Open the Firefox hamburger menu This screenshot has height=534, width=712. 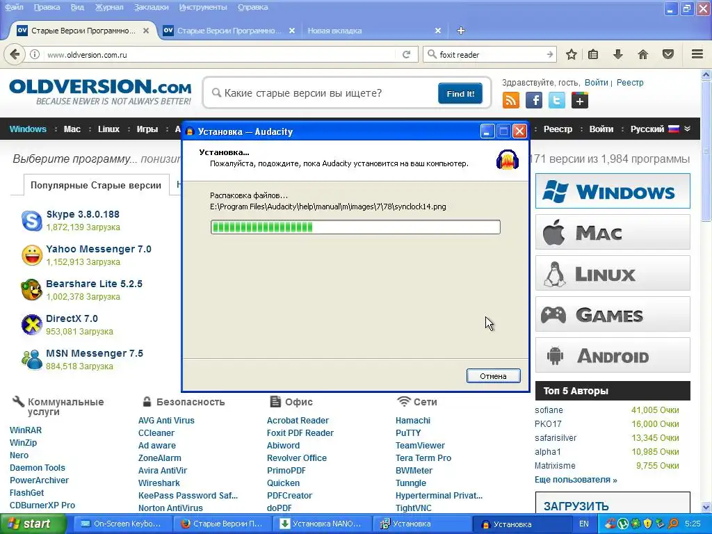point(697,54)
